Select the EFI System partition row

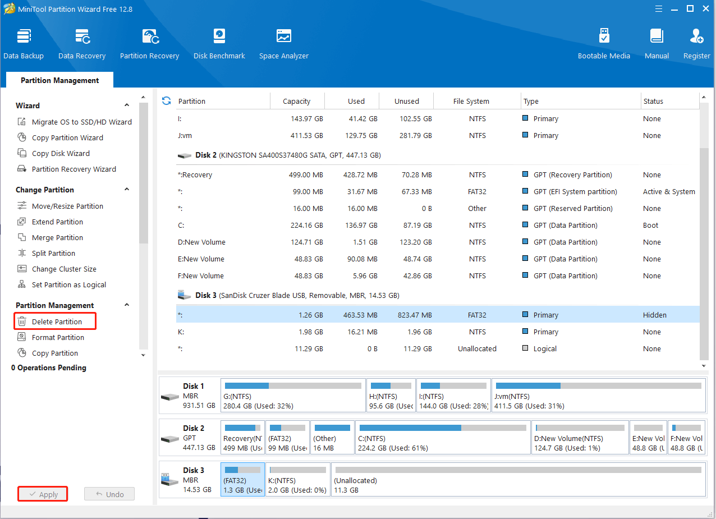pyautogui.click(x=438, y=191)
